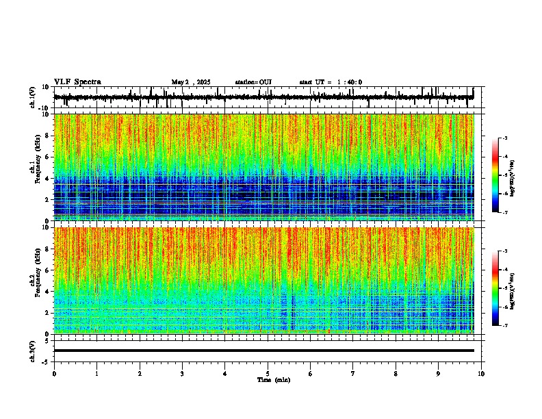Click the ch.2 spectrogram color scale bar
The height and width of the screenshot is (419, 542).
click(x=495, y=288)
